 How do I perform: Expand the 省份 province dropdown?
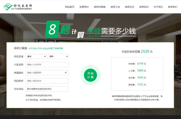coord(36,56)
